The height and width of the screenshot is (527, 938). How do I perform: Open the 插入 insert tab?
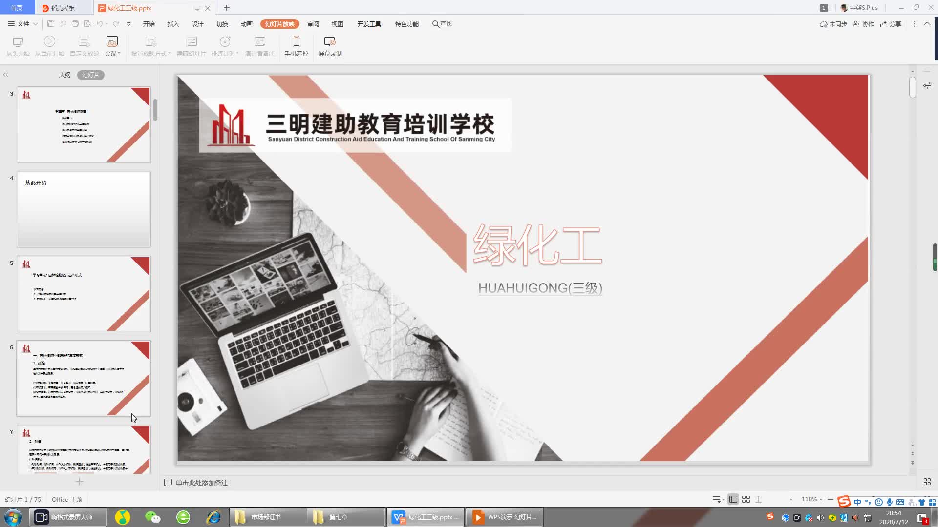click(x=173, y=24)
